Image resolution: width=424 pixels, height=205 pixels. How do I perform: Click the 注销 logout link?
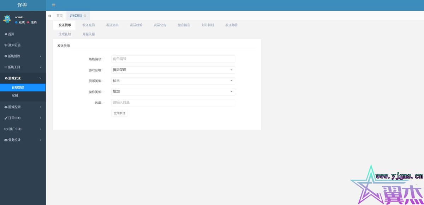(33, 22)
